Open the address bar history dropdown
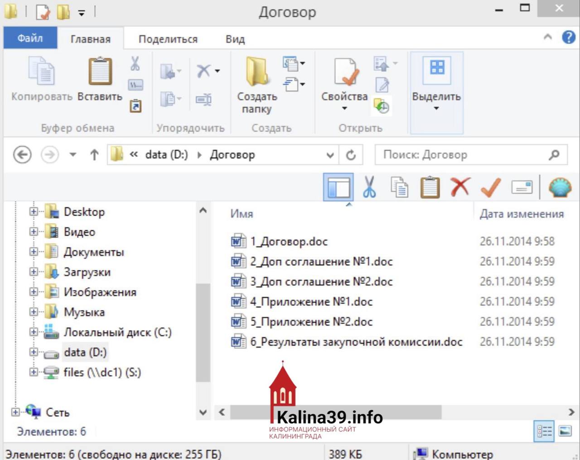Viewport: 580px width, 460px height. point(330,155)
